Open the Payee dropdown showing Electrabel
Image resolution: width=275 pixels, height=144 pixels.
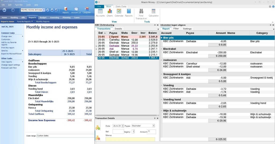point(154,126)
